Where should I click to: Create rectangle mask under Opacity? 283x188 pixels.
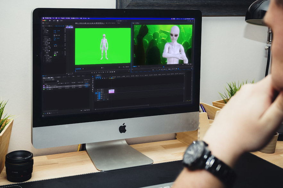point(47,43)
